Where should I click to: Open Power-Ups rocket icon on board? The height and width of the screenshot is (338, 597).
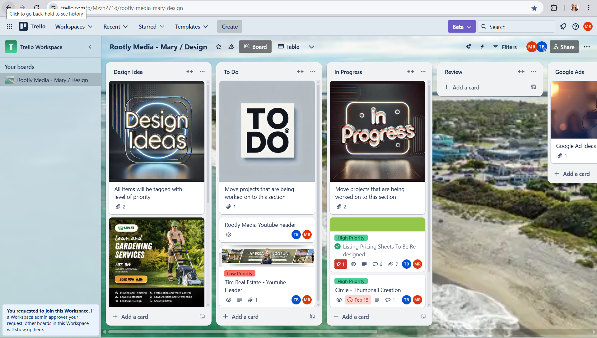(469, 47)
